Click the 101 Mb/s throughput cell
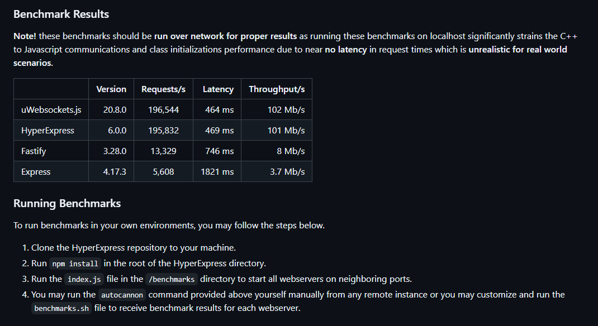This screenshot has height=326, width=598. pyautogui.click(x=286, y=130)
